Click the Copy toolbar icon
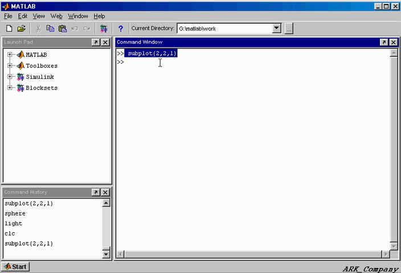Image resolution: width=401 pixels, height=273 pixels. point(50,28)
